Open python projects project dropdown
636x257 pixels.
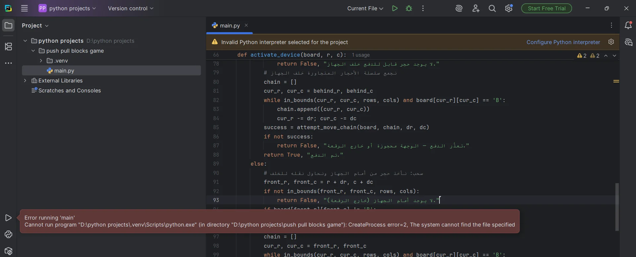tap(67, 8)
